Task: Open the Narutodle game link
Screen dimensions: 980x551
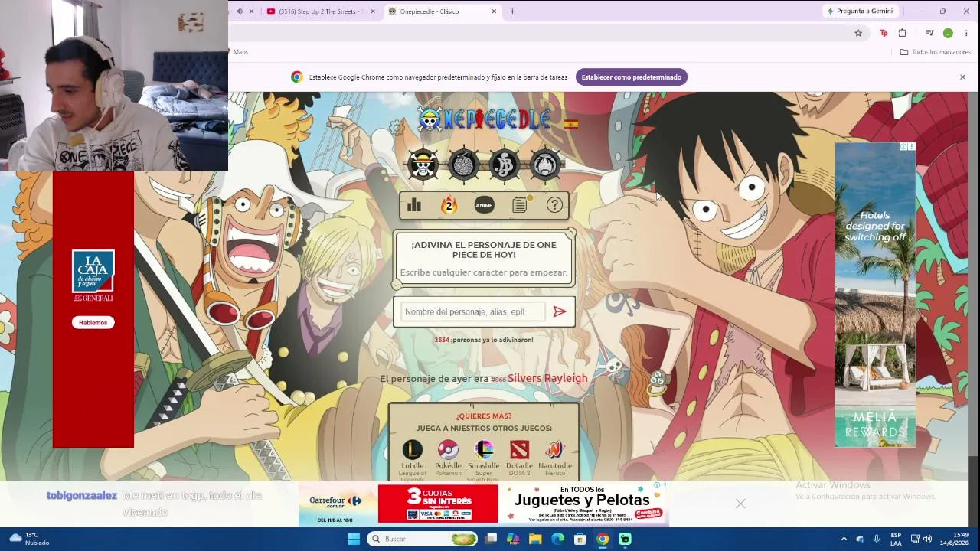Action: pos(555,456)
